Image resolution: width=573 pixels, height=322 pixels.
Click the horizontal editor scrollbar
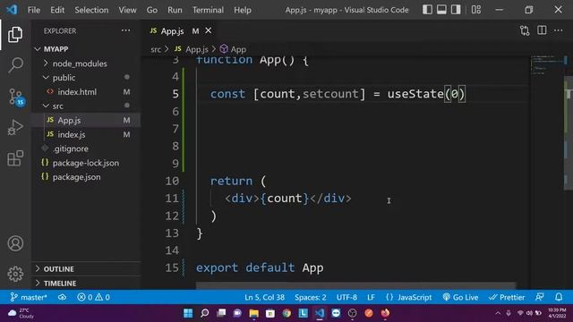coord(356,285)
